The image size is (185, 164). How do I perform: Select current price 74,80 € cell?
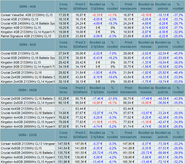coord(63,113)
